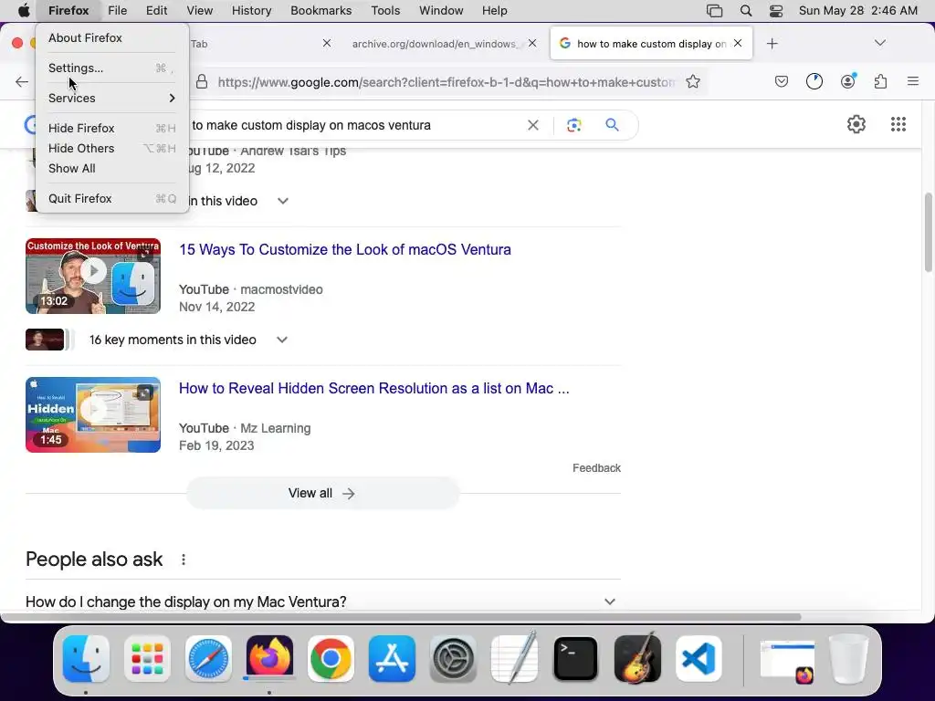Launch GarageBand from the Dock
The width and height of the screenshot is (935, 701).
[636, 657]
